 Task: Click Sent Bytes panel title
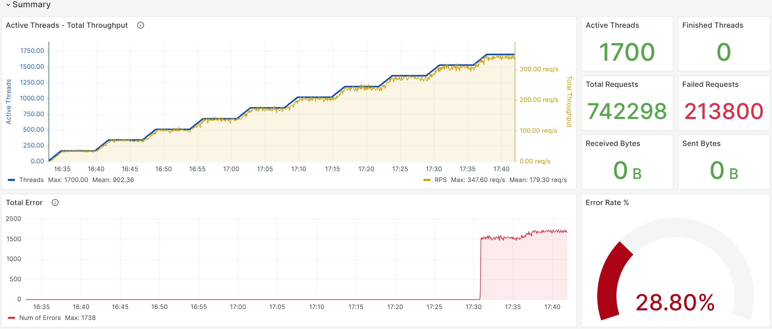pos(701,144)
